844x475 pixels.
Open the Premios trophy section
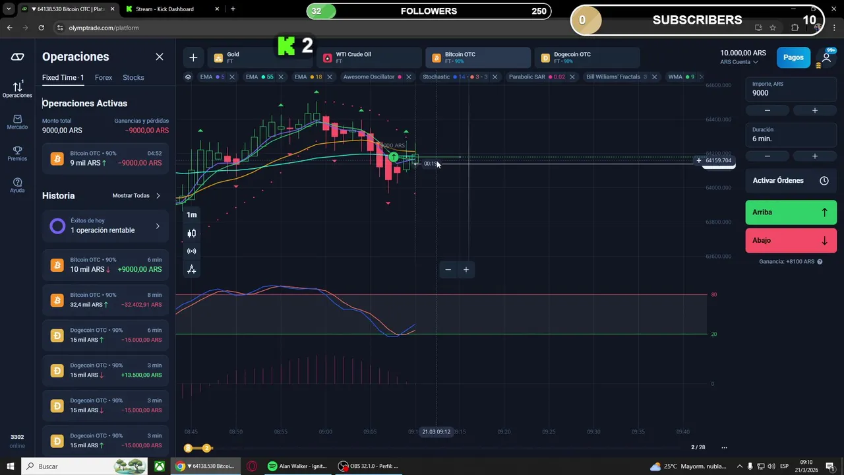(x=17, y=153)
